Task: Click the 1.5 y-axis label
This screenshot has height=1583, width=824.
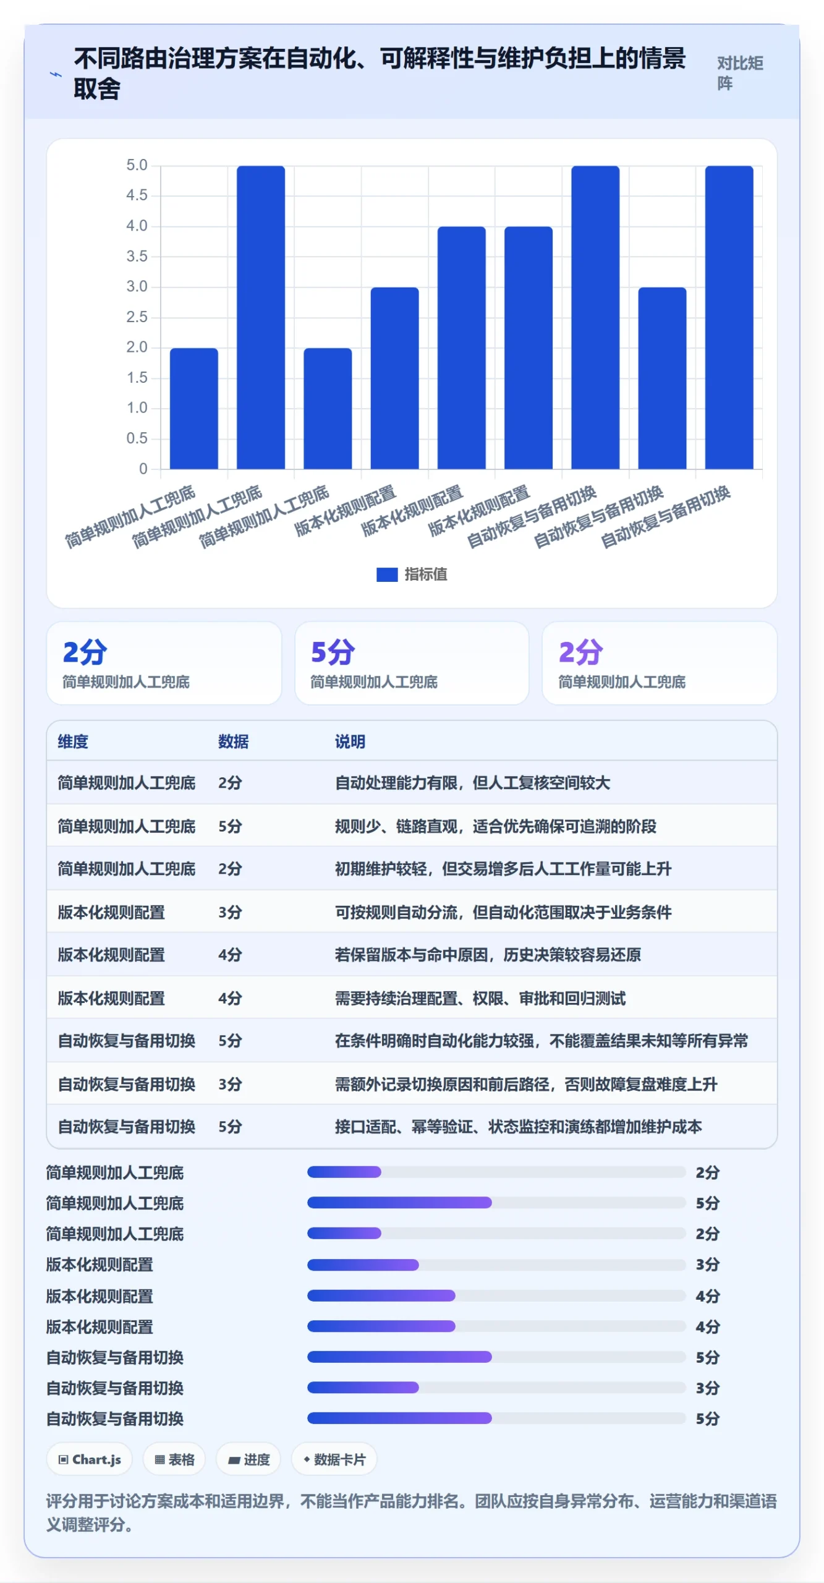Action: click(137, 377)
